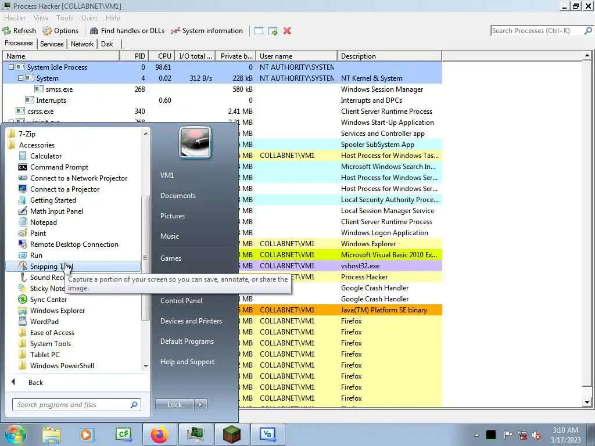Click search magnifier icon in Process Hacker
This screenshot has height=446, width=595.
click(588, 30)
